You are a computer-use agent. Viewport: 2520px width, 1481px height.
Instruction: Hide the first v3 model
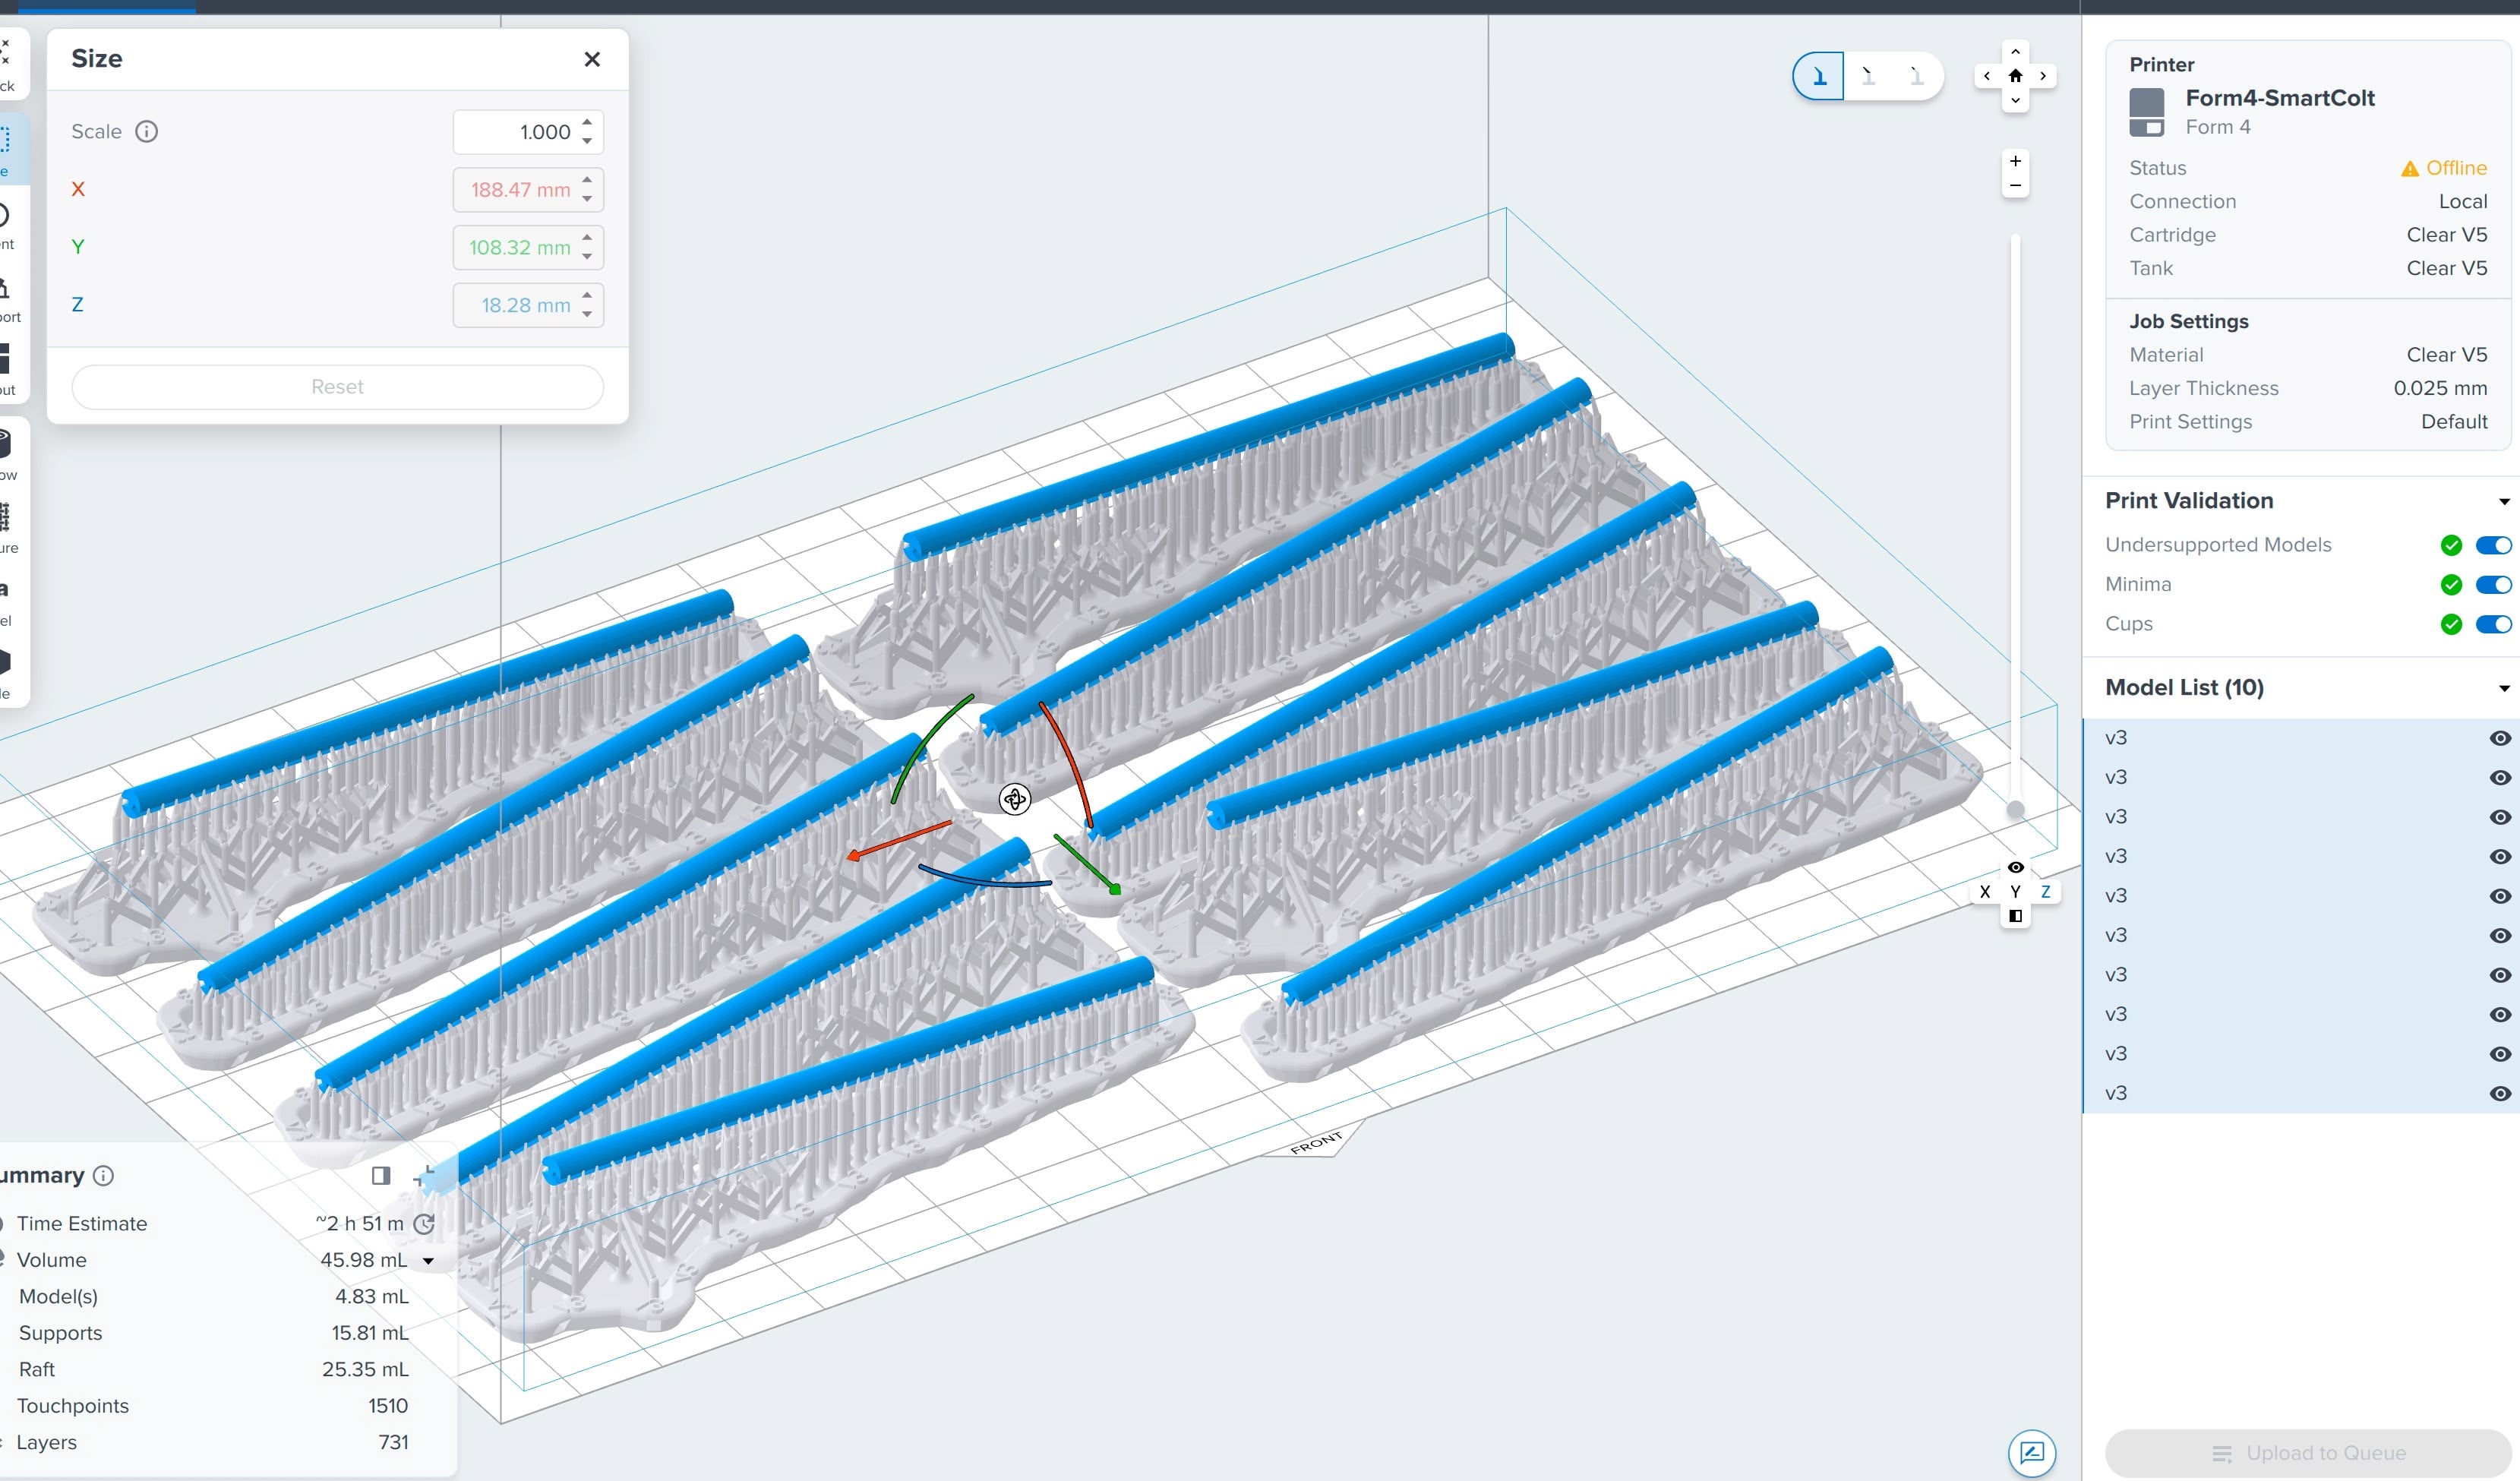[x=2499, y=738]
